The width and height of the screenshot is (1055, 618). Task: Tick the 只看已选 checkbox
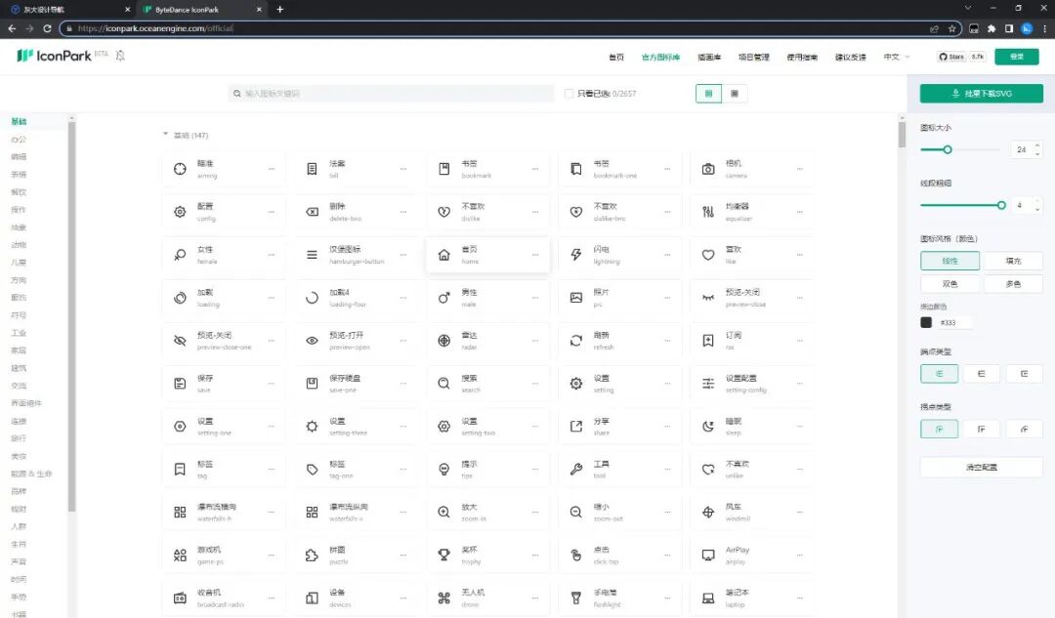pos(569,94)
